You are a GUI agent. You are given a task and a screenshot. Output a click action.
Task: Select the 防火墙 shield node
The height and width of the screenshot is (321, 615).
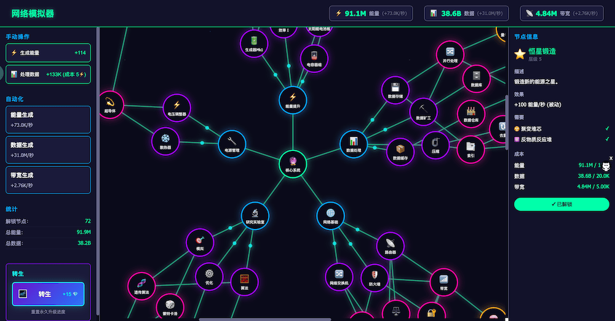pyautogui.click(x=375, y=277)
